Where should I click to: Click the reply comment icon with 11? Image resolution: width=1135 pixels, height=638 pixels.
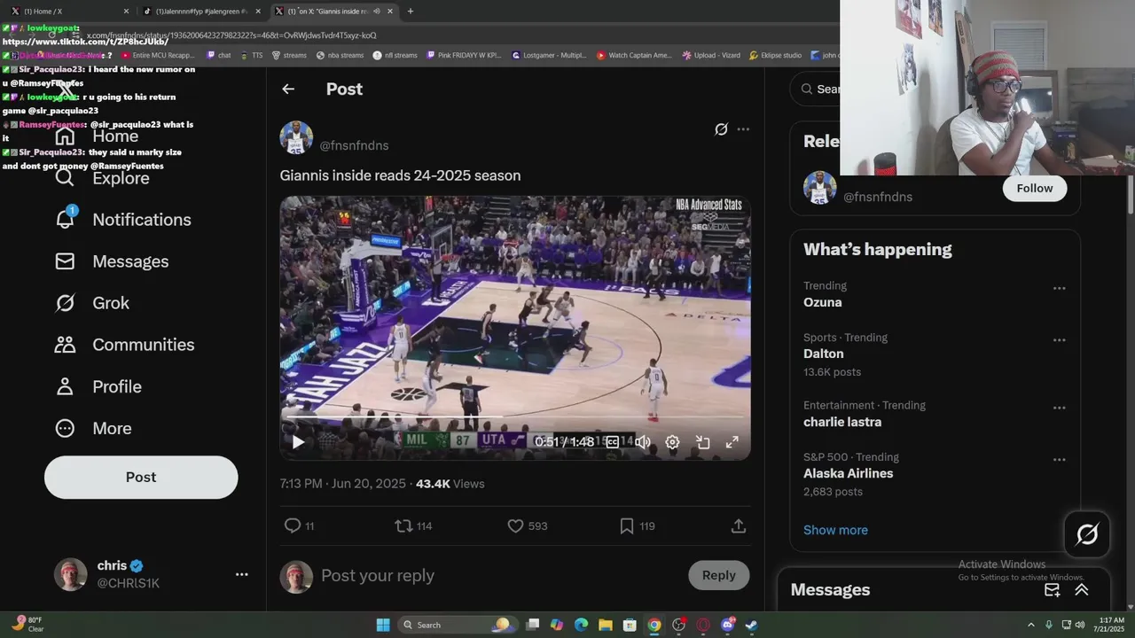[x=293, y=525]
